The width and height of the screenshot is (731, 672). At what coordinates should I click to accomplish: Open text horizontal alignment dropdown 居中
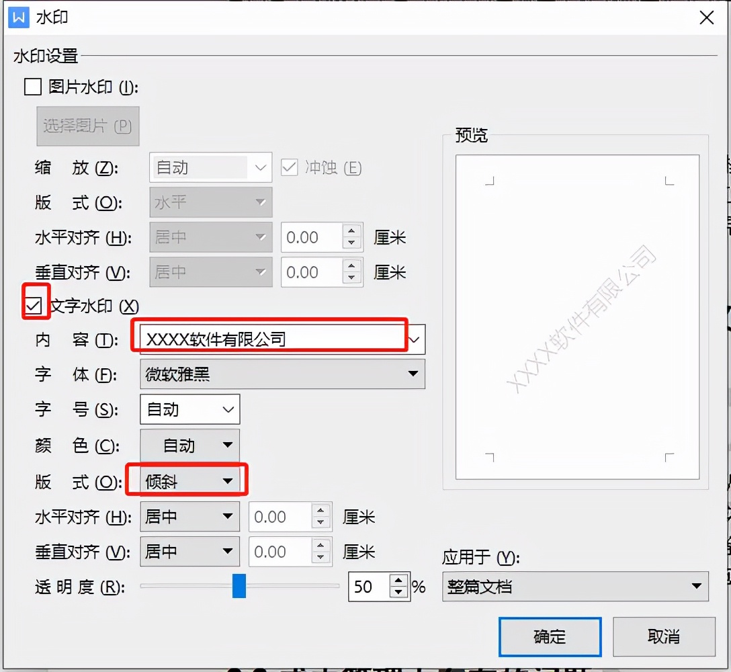click(x=190, y=516)
